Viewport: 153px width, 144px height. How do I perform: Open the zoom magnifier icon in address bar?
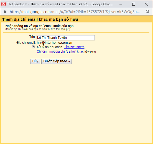click(x=148, y=12)
